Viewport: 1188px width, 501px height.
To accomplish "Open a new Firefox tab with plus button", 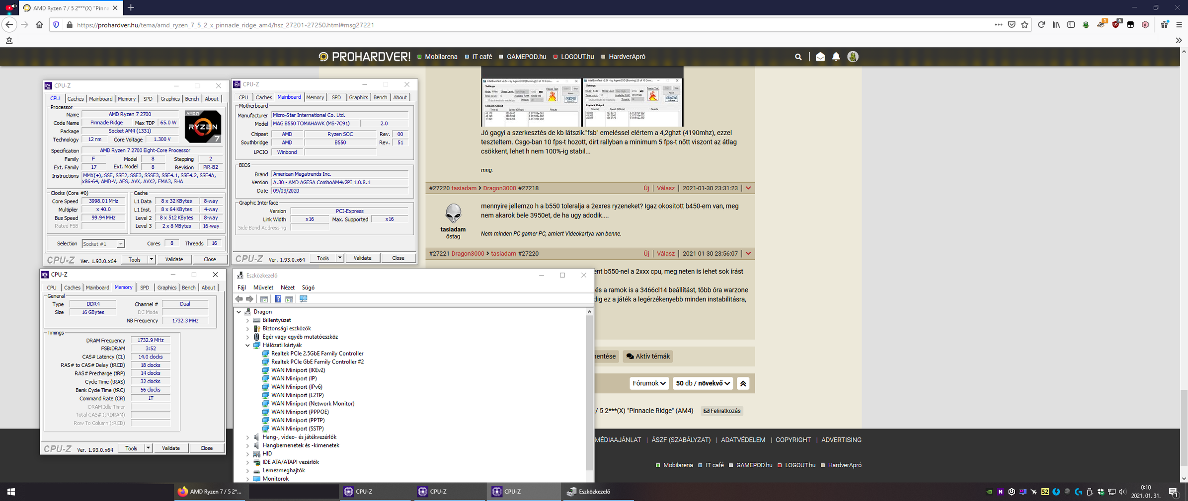I will click(131, 8).
